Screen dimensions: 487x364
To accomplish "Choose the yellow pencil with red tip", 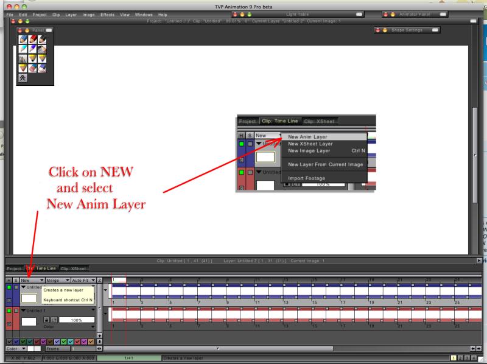I will (23, 68).
